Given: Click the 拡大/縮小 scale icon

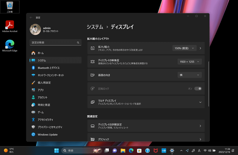Looking at the screenshot, I should (x=93, y=48).
